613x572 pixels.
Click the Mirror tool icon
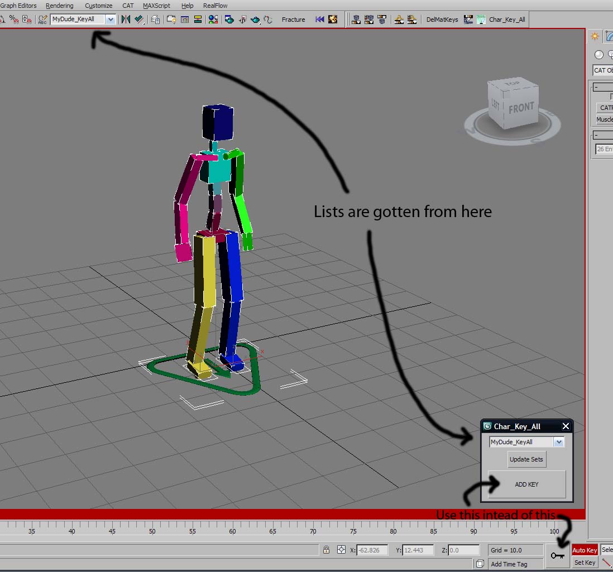[x=126, y=20]
